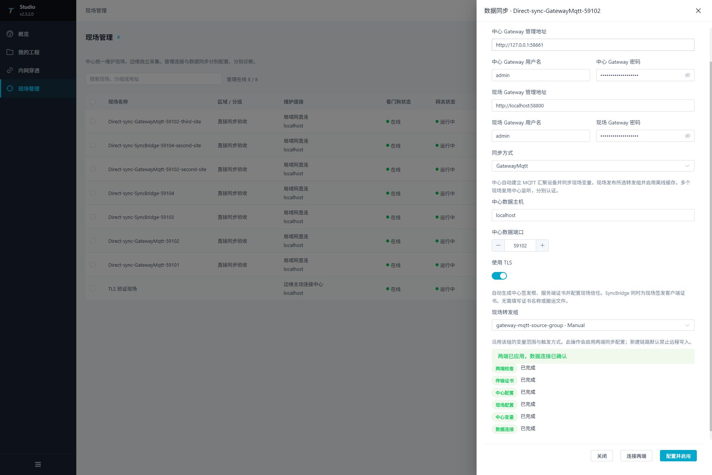Focus the 搜索现场、分组或地址 search box
This screenshot has height=475, width=712.
(x=154, y=79)
